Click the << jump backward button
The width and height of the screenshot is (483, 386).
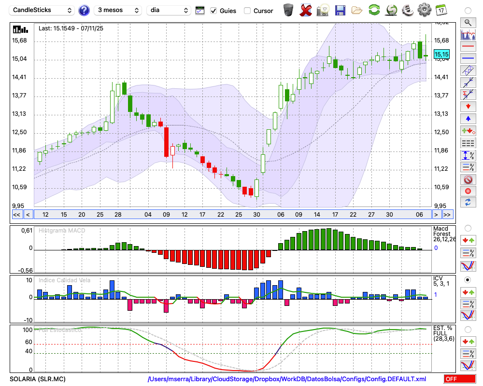16,214
